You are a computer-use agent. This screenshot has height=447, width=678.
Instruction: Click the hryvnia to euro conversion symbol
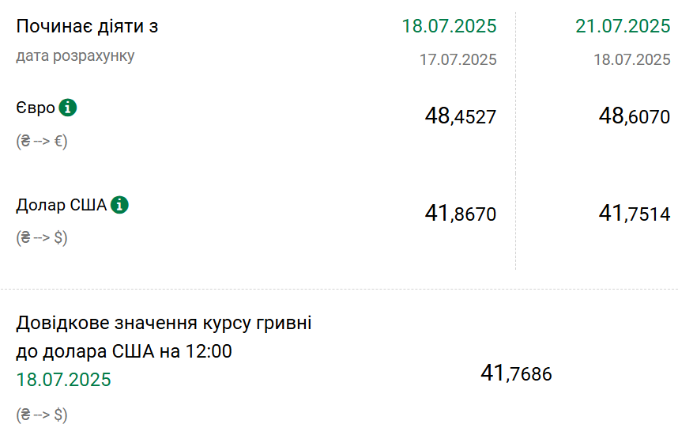click(x=42, y=141)
